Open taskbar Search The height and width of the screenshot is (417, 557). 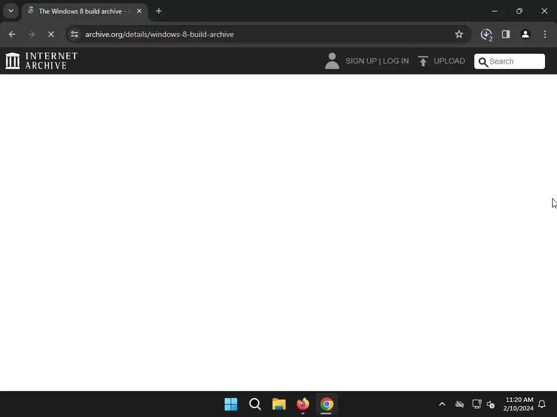pos(255,404)
